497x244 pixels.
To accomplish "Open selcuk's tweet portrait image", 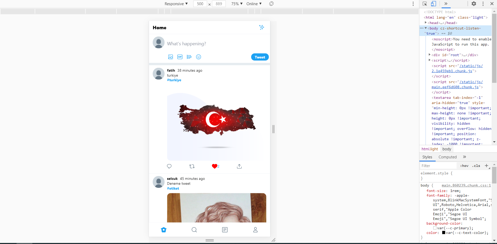I will pos(217,208).
